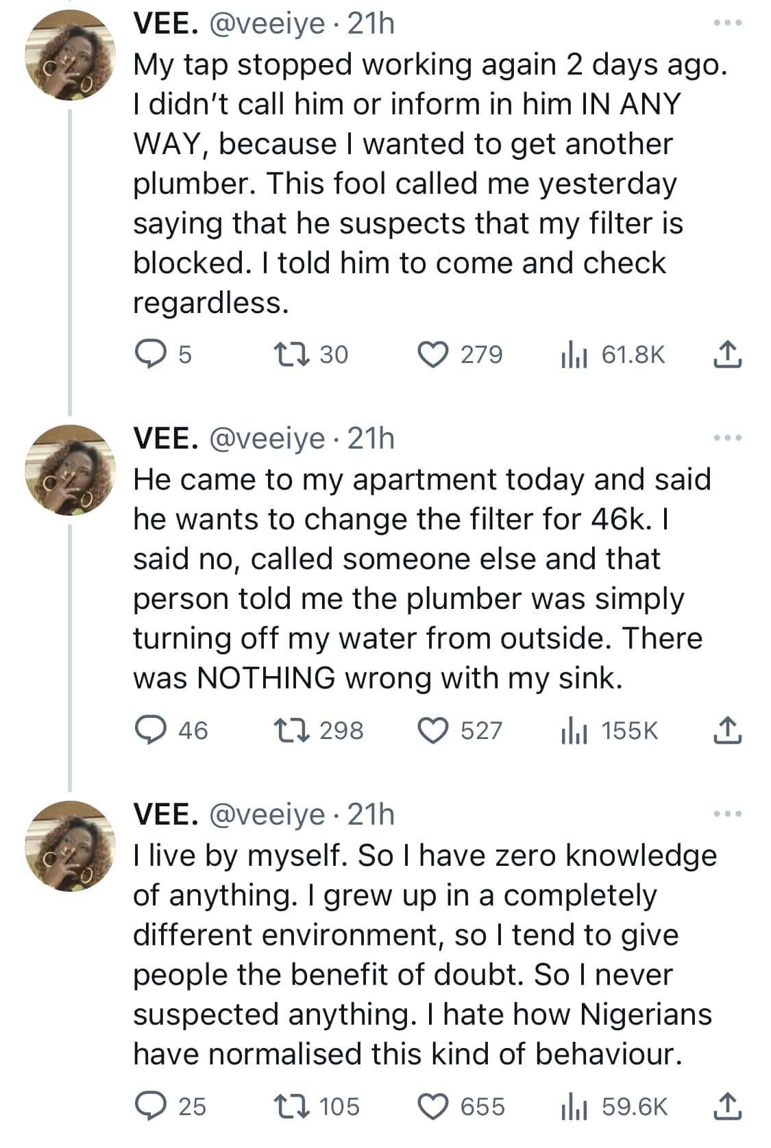The width and height of the screenshot is (771, 1148).
Task: Click @veeiye handle on the third tweet
Action: [266, 814]
